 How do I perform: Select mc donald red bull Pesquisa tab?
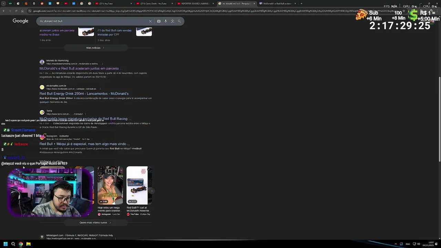[236, 3]
